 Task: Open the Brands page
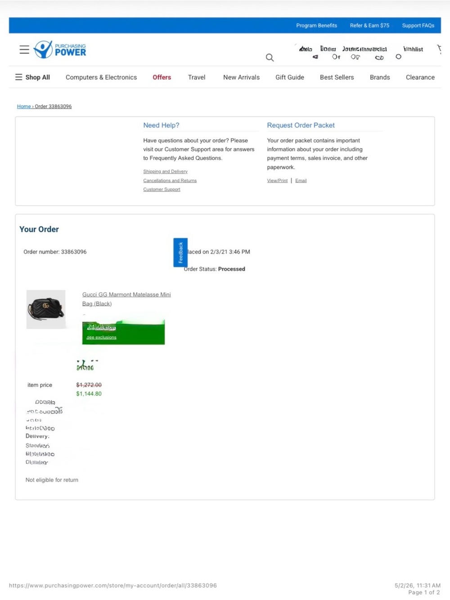[380, 77]
